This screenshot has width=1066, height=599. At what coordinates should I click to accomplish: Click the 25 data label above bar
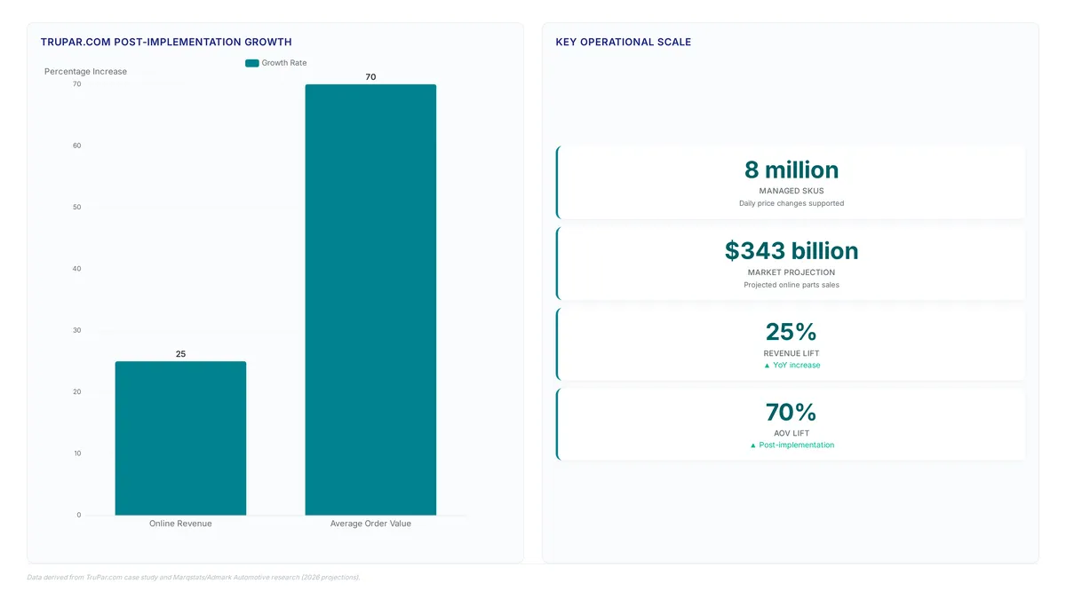(x=180, y=354)
